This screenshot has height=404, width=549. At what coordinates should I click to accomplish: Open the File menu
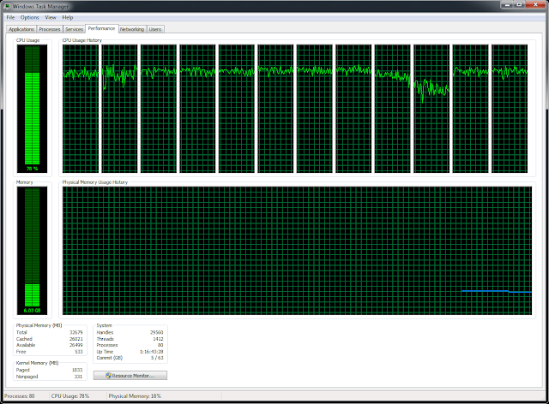click(10, 17)
